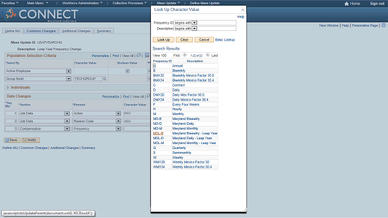The height and width of the screenshot is (218, 388).
Task: Select Maryland Daily - Leap Year description
Action: (x=192, y=138)
